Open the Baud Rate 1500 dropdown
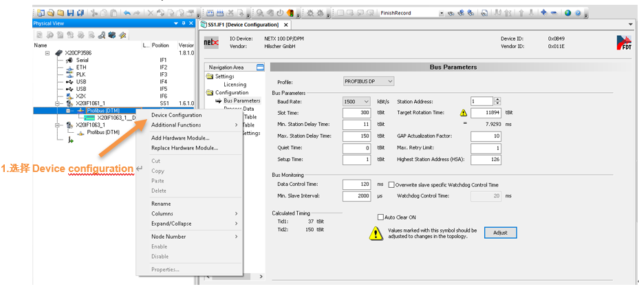 pyautogui.click(x=365, y=102)
